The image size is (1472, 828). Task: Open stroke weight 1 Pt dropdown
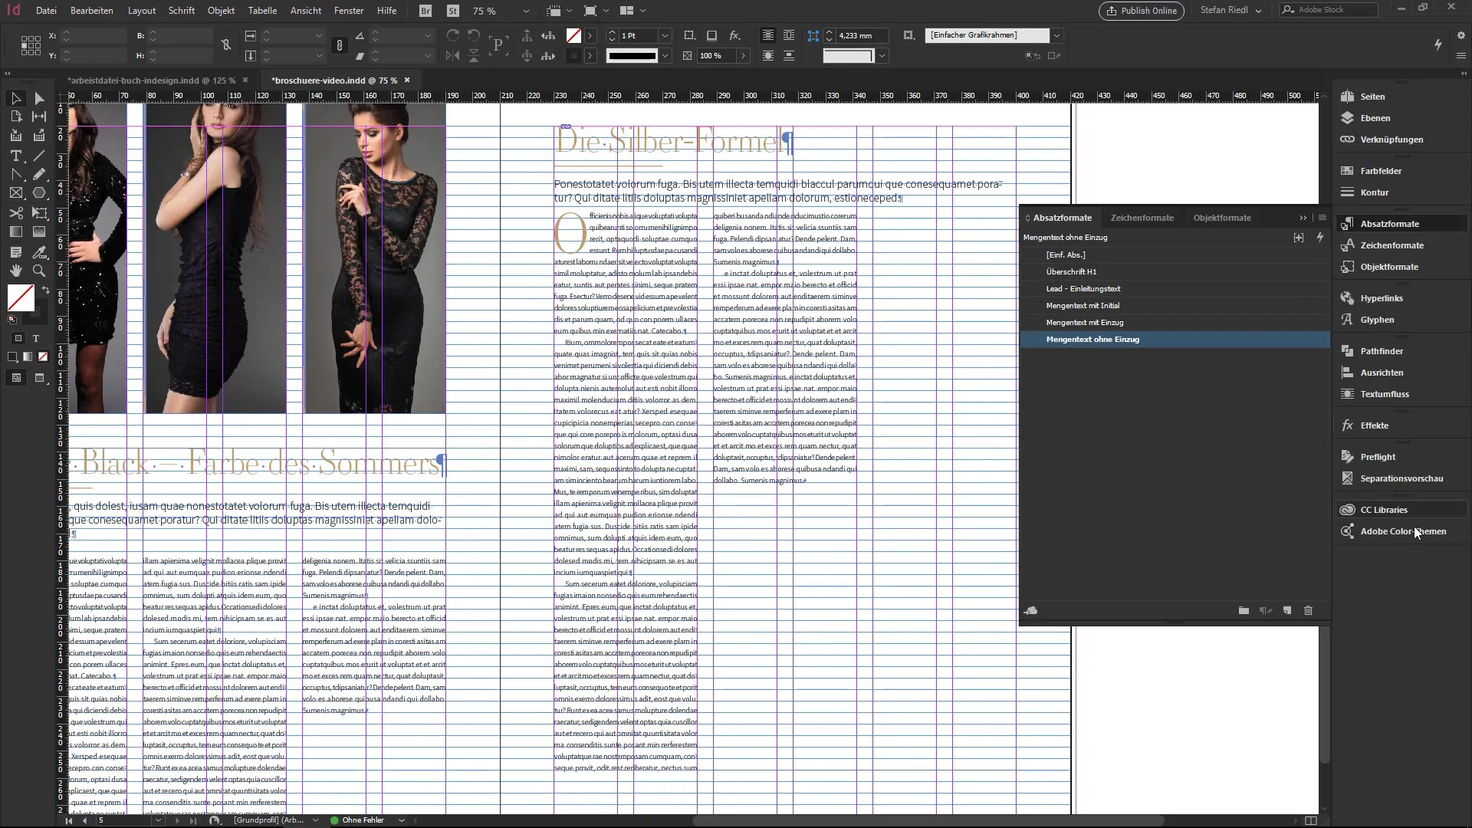pyautogui.click(x=665, y=35)
